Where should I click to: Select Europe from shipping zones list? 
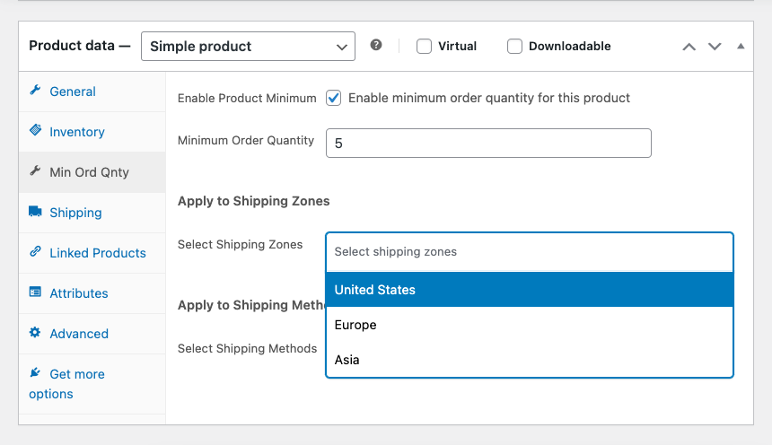coord(530,325)
